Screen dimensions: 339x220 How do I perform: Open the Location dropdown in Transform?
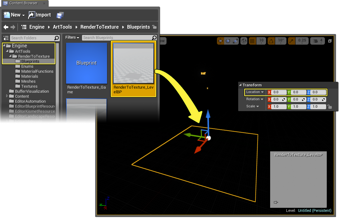pos(255,92)
